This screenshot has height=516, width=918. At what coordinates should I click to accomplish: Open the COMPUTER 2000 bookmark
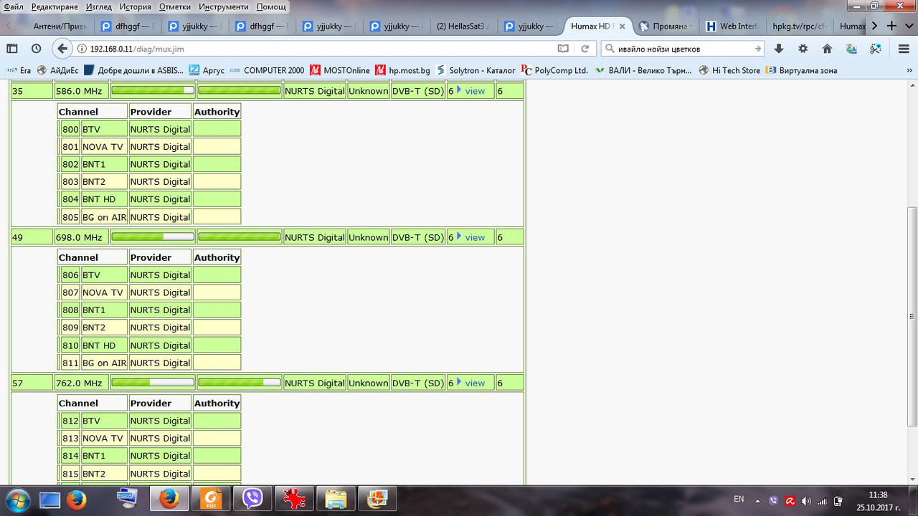(267, 70)
